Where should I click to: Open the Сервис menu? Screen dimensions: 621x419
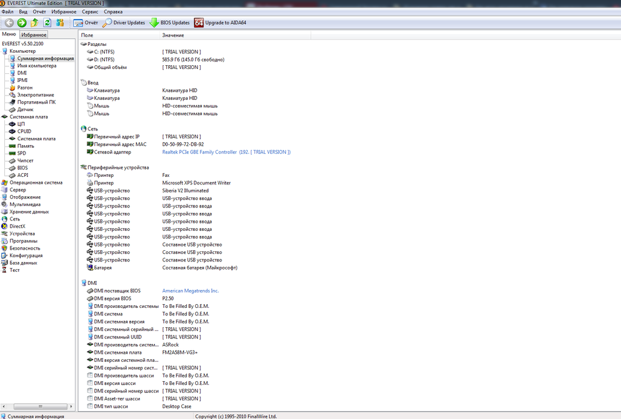click(x=90, y=12)
